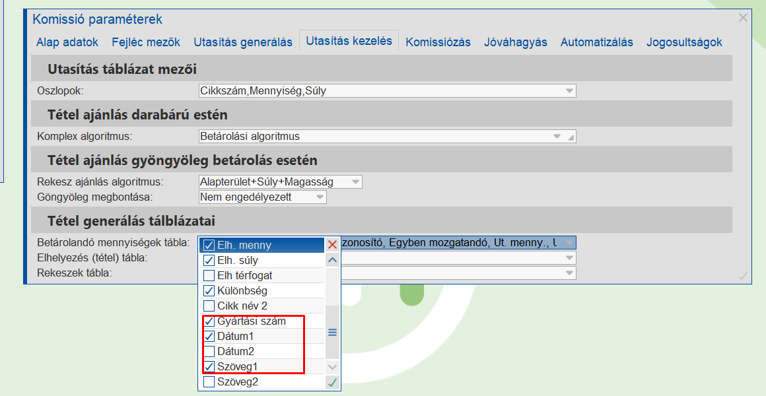The width and height of the screenshot is (766, 396).
Task: Click the up arrow on the column list scrollbar
Action: (332, 259)
